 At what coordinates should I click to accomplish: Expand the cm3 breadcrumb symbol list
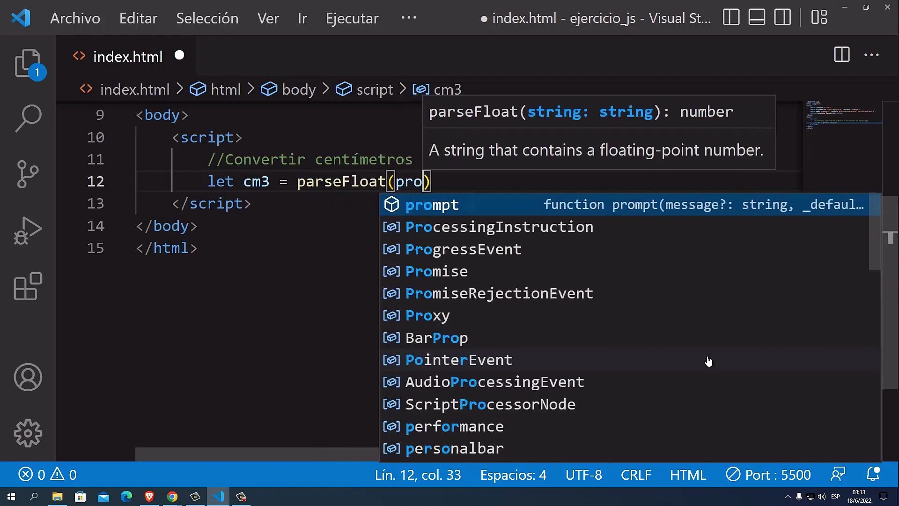(x=446, y=89)
